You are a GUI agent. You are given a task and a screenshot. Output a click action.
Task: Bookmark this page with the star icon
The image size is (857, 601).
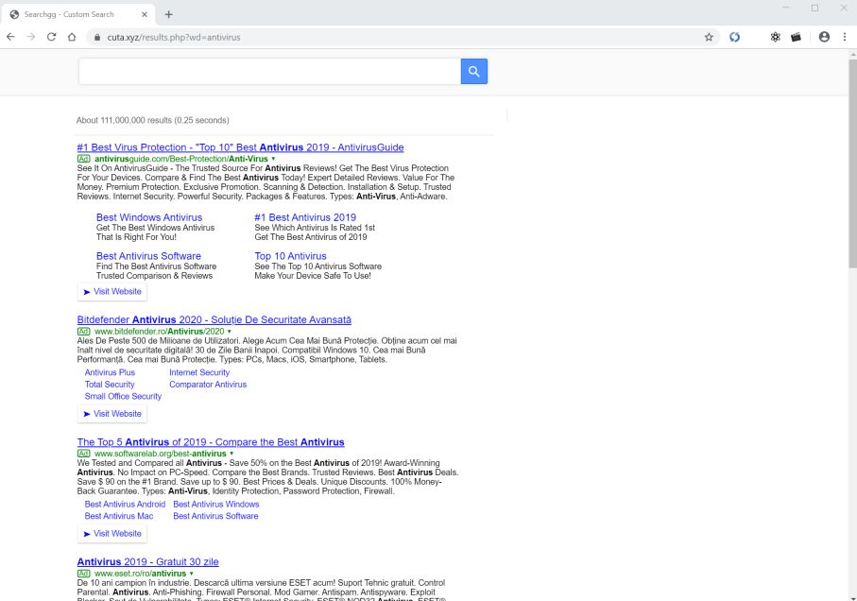[709, 37]
